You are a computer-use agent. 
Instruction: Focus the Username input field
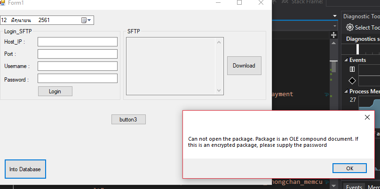(x=78, y=66)
